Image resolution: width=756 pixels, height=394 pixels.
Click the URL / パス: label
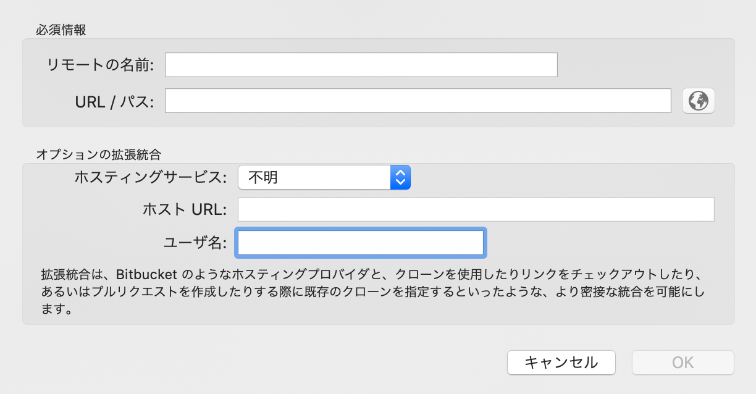coord(114,102)
